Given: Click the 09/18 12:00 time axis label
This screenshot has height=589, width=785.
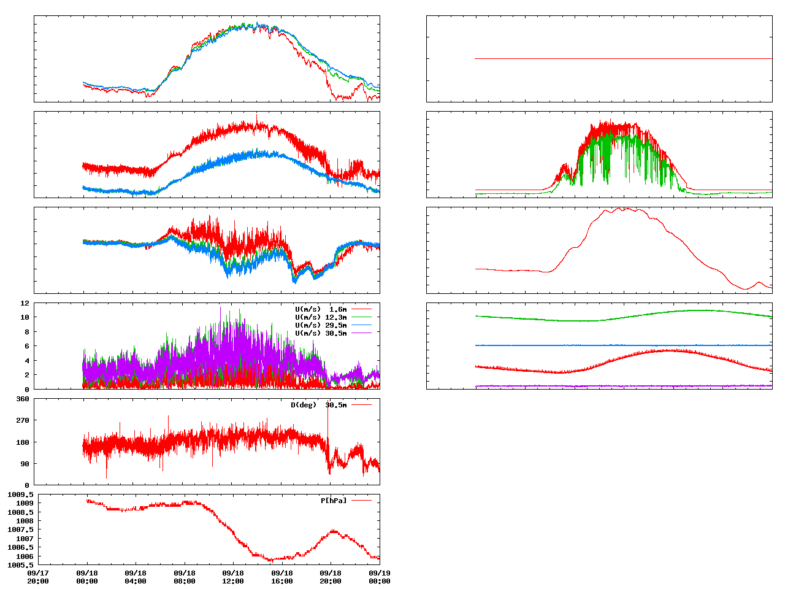Looking at the screenshot, I should tap(233, 577).
